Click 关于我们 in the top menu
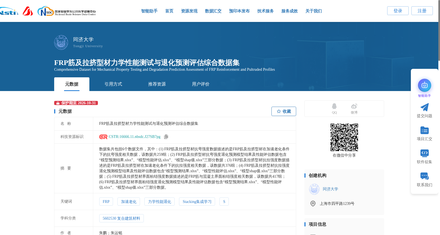The image size is (440, 235). click(x=313, y=11)
